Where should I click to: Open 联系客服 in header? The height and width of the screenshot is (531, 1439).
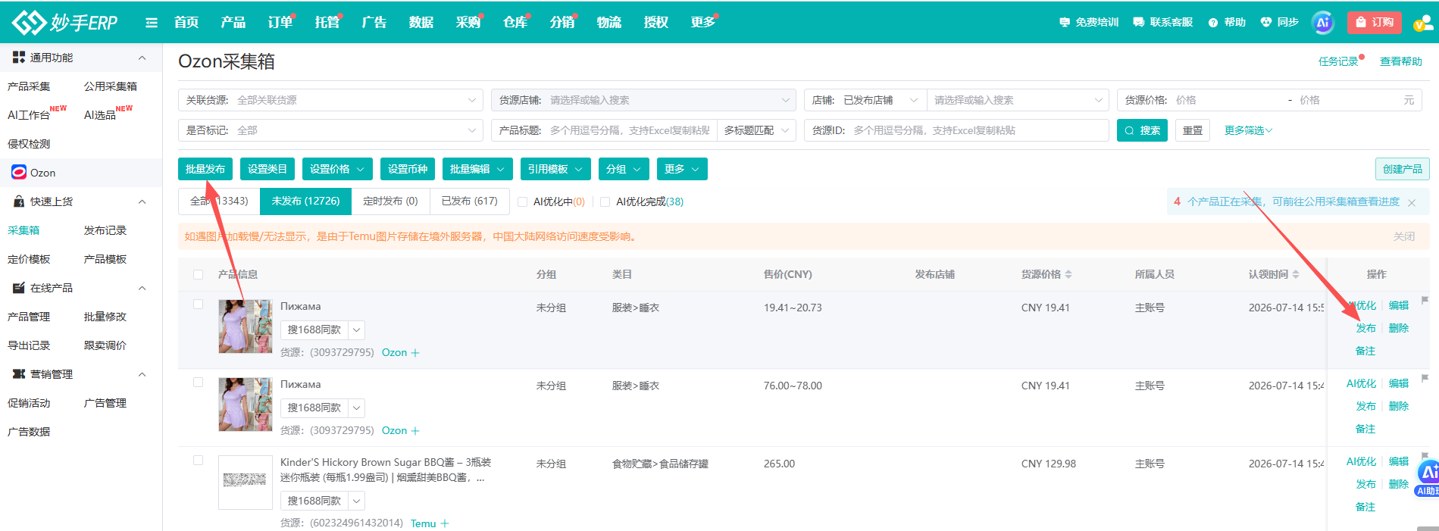1163,22
